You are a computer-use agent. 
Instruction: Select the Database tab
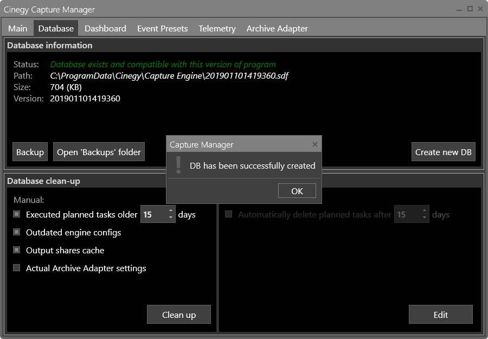pos(55,28)
